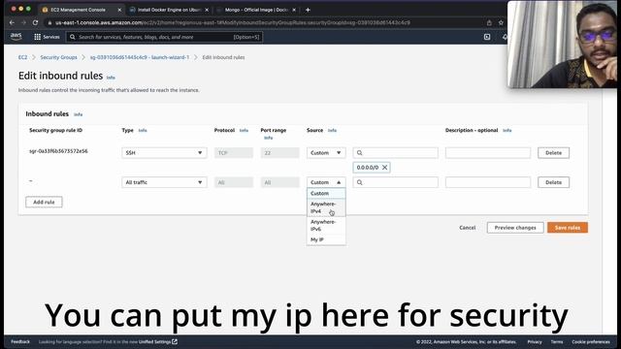Open Info link next to Description column
This screenshot has width=621, height=349.
[507, 130]
